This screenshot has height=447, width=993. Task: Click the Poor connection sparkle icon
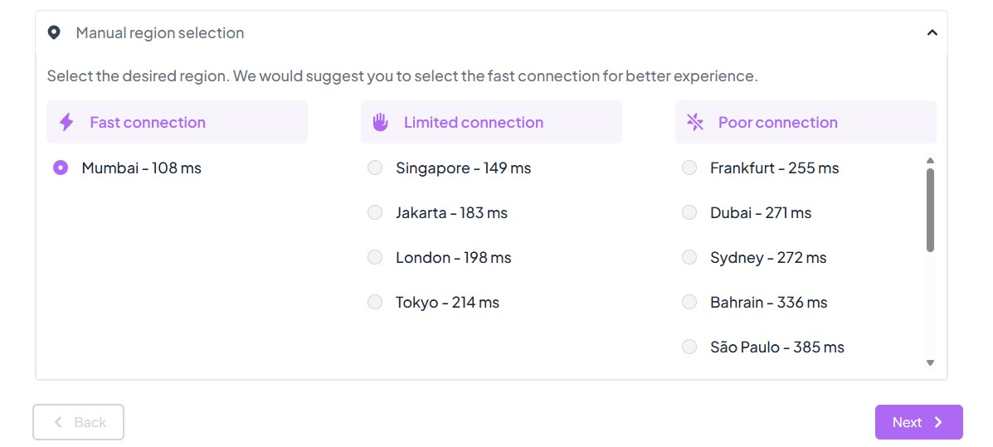point(694,123)
